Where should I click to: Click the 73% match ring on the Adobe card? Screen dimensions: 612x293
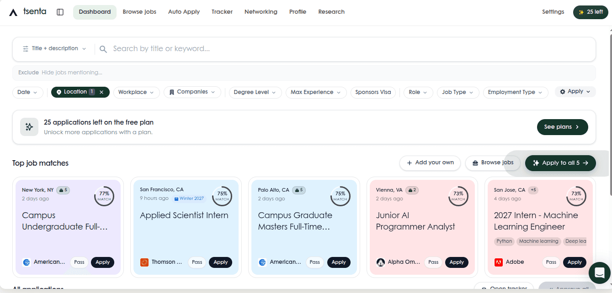click(576, 196)
